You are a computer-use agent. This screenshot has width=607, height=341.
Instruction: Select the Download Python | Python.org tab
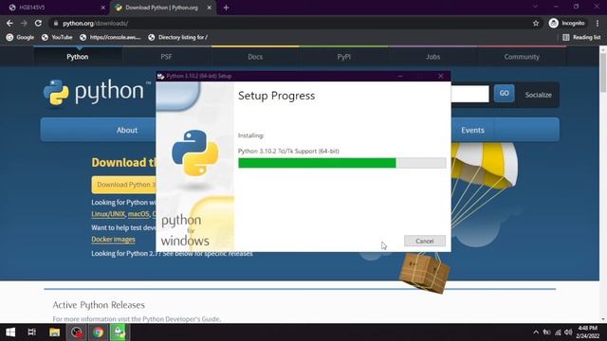coord(161,8)
